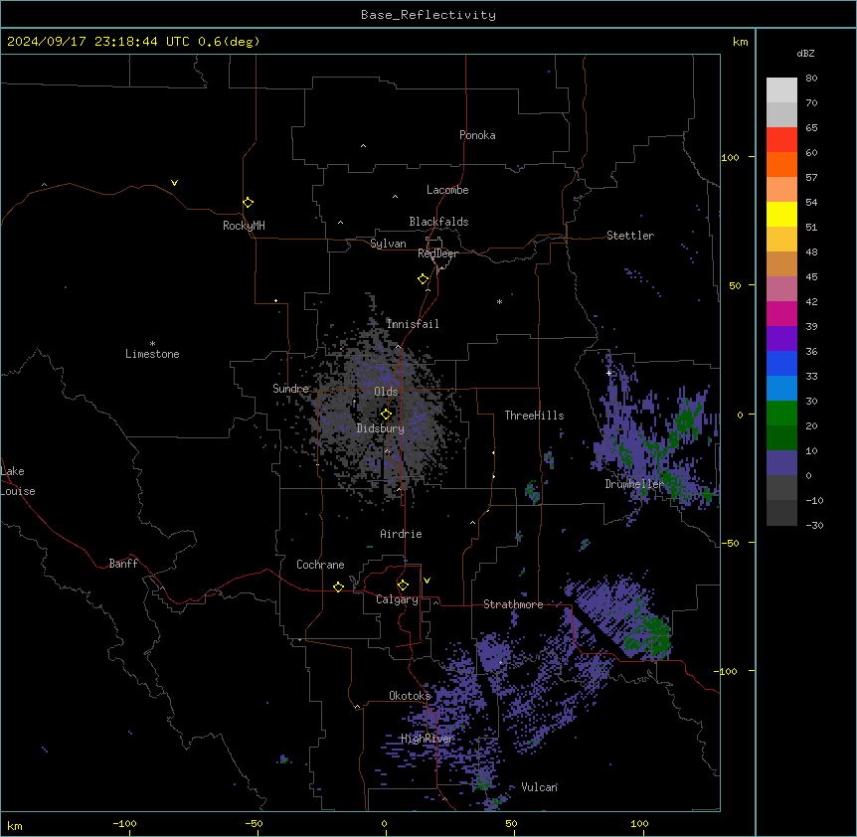Click the Vulcan label
857x837 pixels.
tap(540, 787)
